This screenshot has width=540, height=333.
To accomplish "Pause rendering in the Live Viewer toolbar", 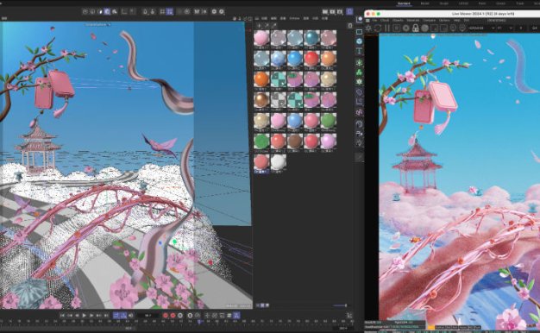I will click(x=387, y=28).
